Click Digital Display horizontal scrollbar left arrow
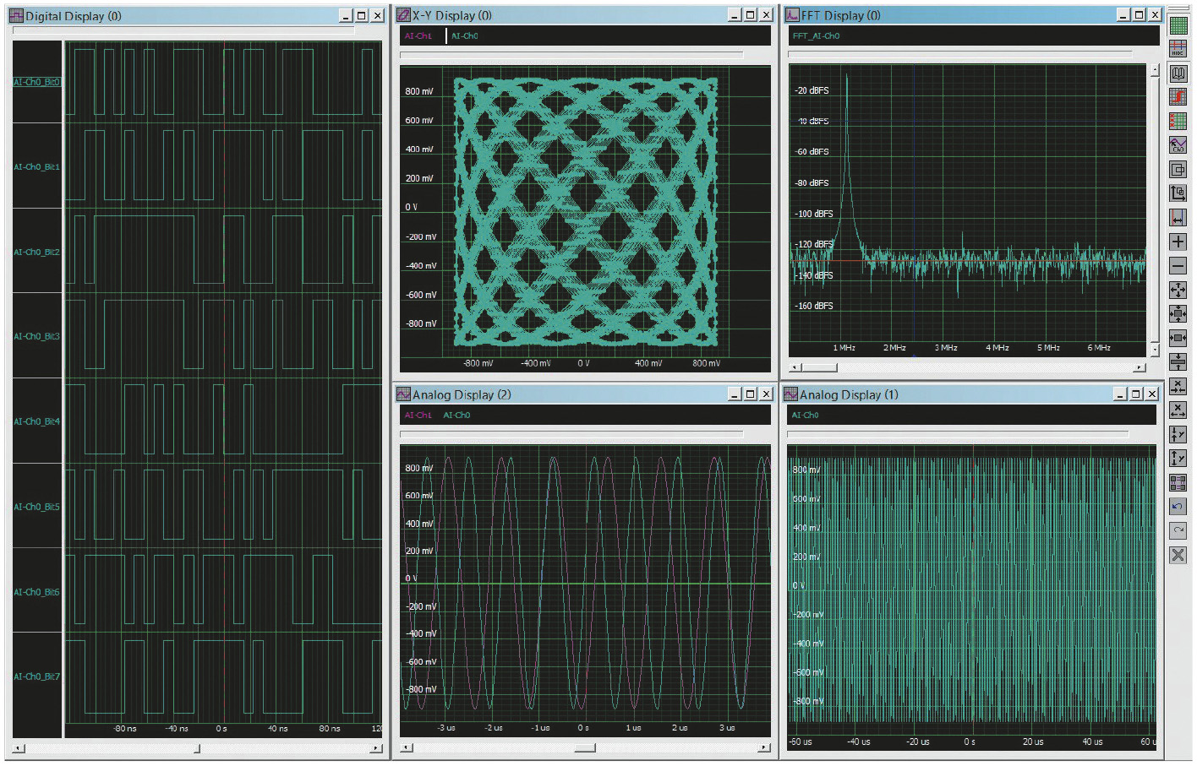This screenshot has height=766, width=1197. point(19,748)
